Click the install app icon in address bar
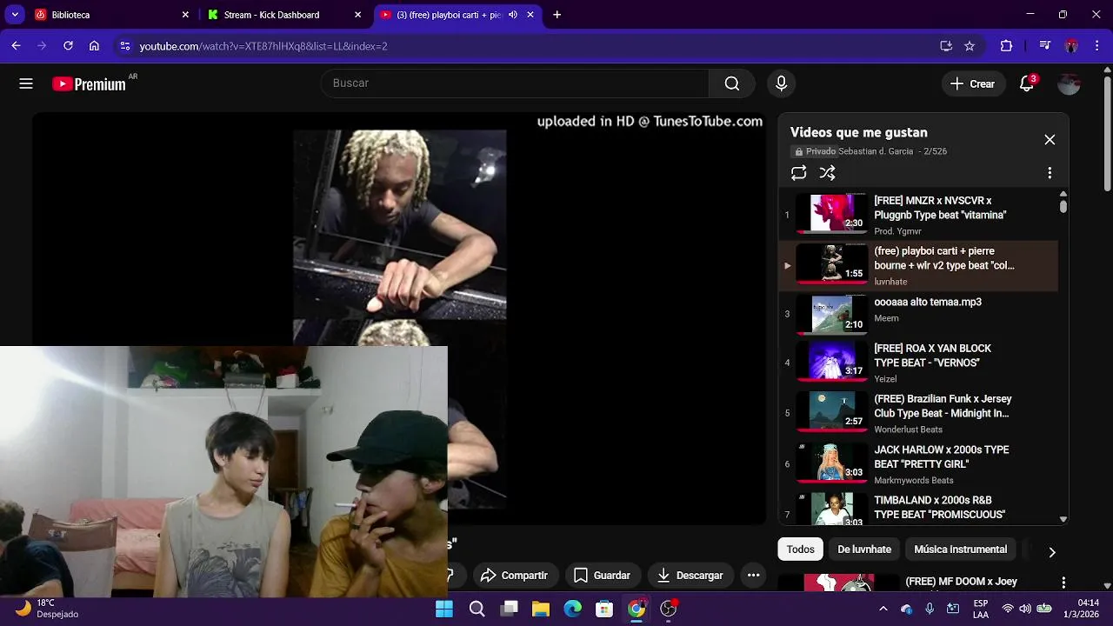The height and width of the screenshot is (626, 1113). [946, 46]
